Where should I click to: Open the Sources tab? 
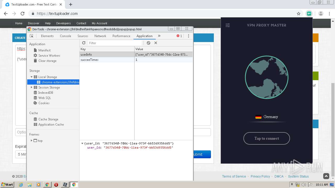tap(83, 36)
